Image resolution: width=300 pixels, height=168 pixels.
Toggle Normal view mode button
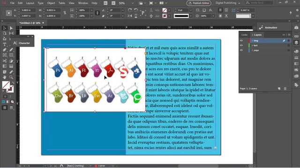[5, 108]
